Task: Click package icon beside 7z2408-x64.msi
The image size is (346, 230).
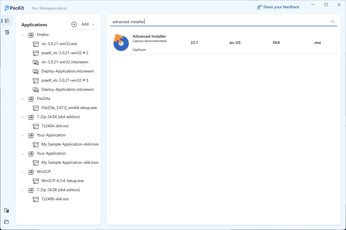Action: [35, 199]
